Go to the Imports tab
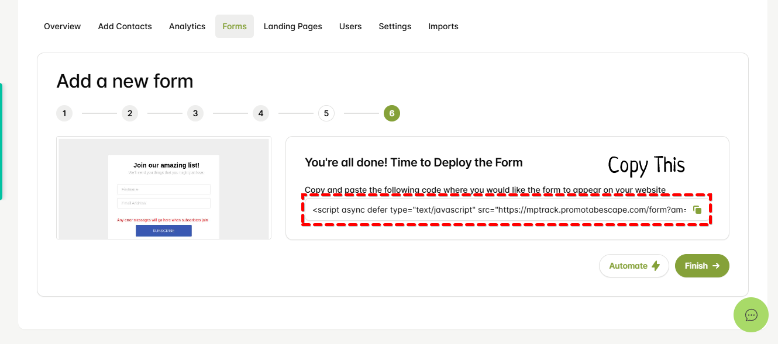Viewport: 778px width, 344px height. (x=443, y=26)
